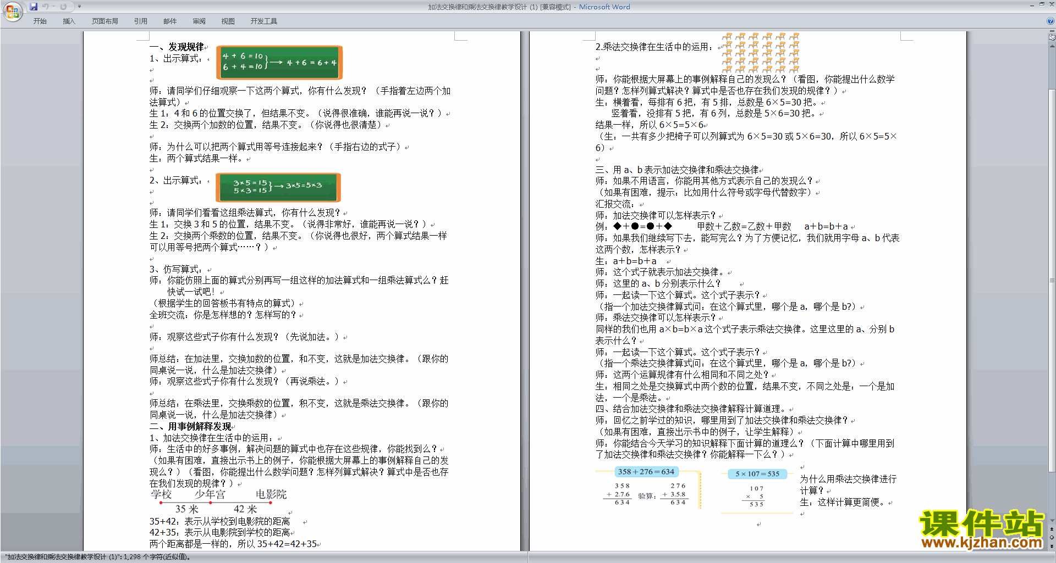Click the heading 一、发现规律
The height and width of the screenshot is (563, 1056).
[x=177, y=47]
